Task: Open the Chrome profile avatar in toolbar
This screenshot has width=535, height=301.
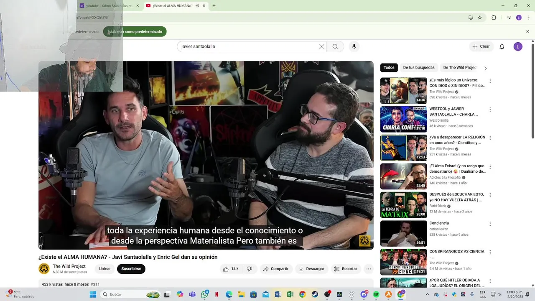Action: tap(519, 18)
